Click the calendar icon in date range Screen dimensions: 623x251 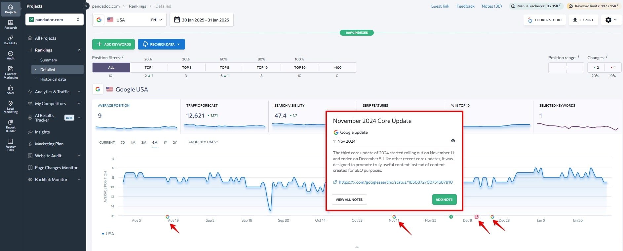coord(177,20)
